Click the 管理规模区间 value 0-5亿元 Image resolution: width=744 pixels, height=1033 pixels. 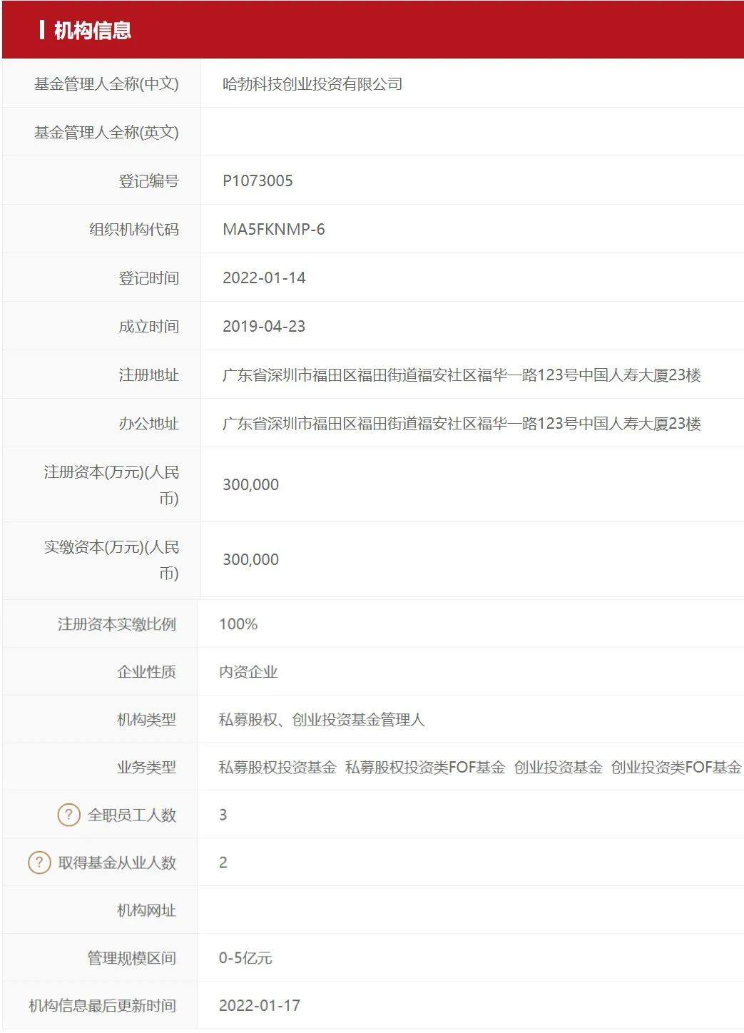coord(248,957)
